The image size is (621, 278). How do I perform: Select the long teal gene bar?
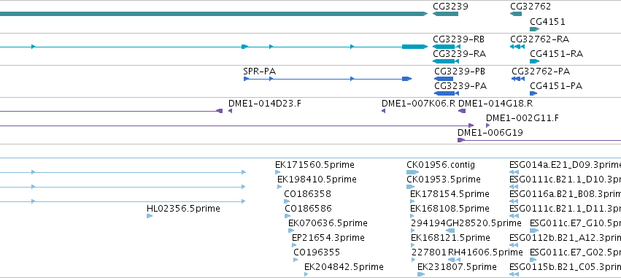point(214,14)
